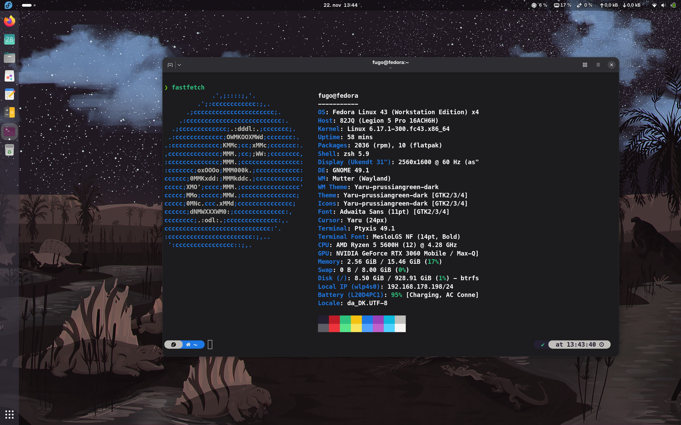681x425 pixels.
Task: Open the Wi-Fi system status menu
Action: pos(654,5)
